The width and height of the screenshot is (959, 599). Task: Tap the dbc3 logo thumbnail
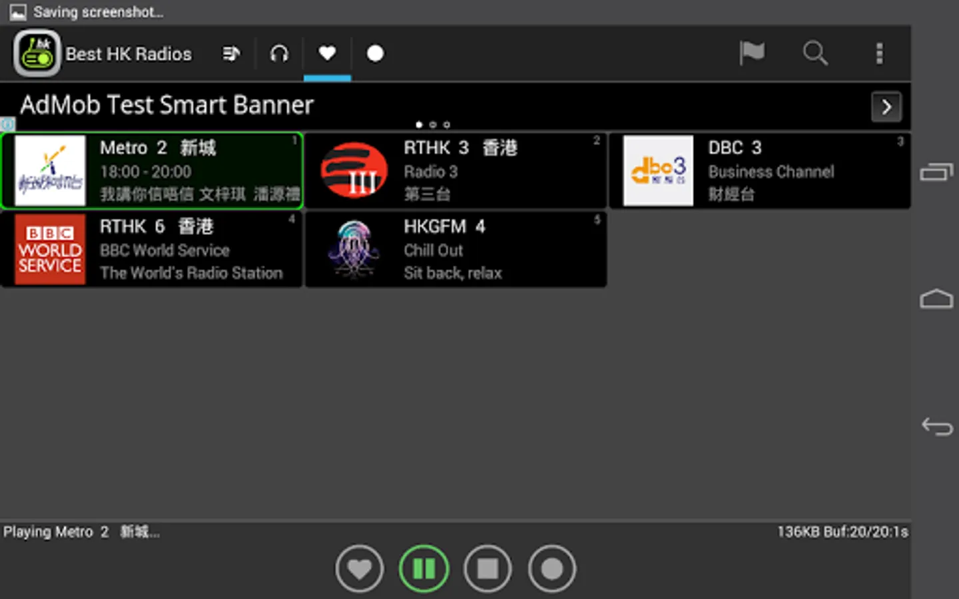pyautogui.click(x=658, y=170)
